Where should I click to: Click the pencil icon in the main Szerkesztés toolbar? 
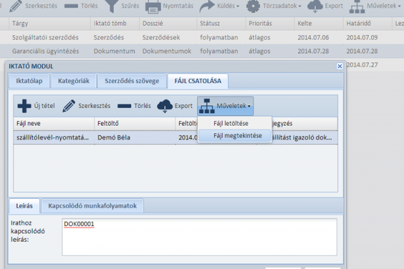click(15, 6)
